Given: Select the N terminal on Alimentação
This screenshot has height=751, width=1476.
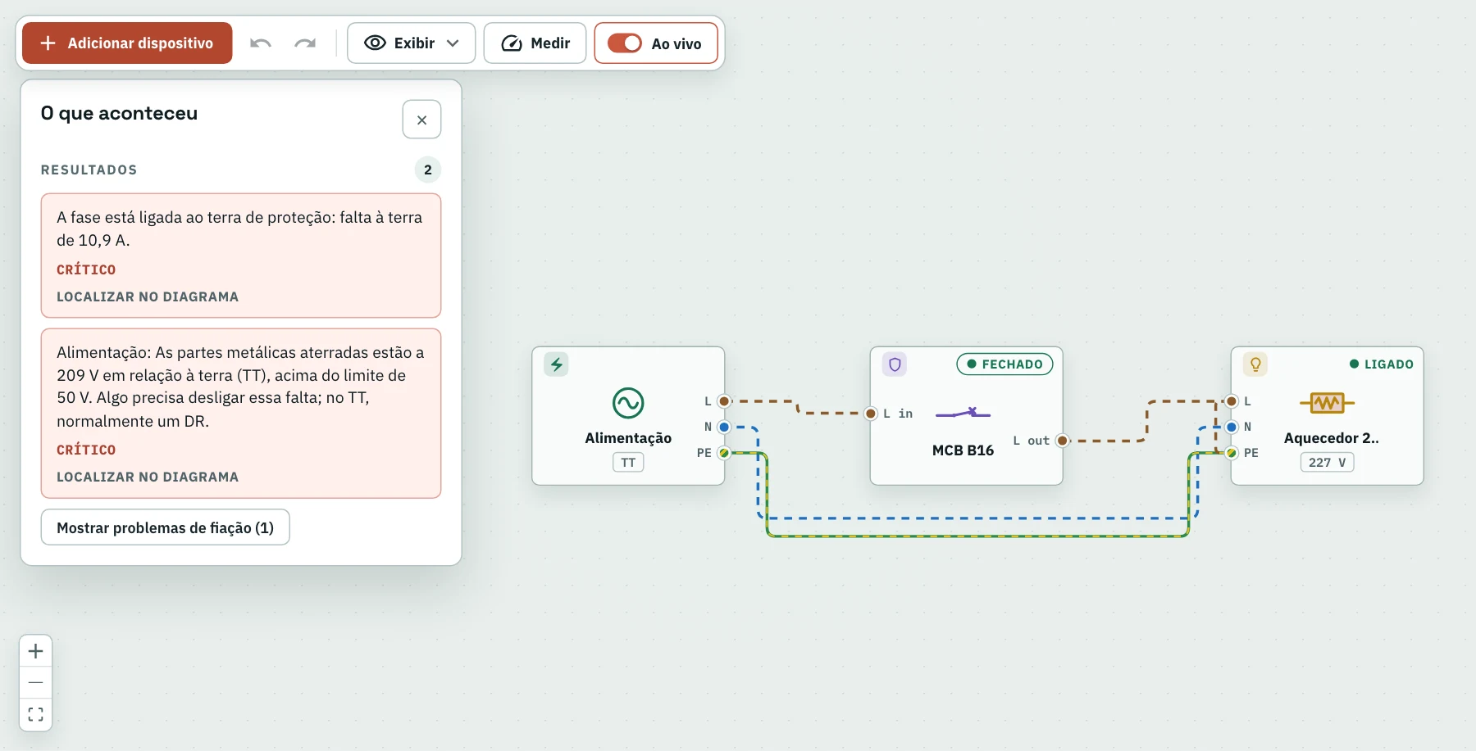Looking at the screenshot, I should (724, 427).
